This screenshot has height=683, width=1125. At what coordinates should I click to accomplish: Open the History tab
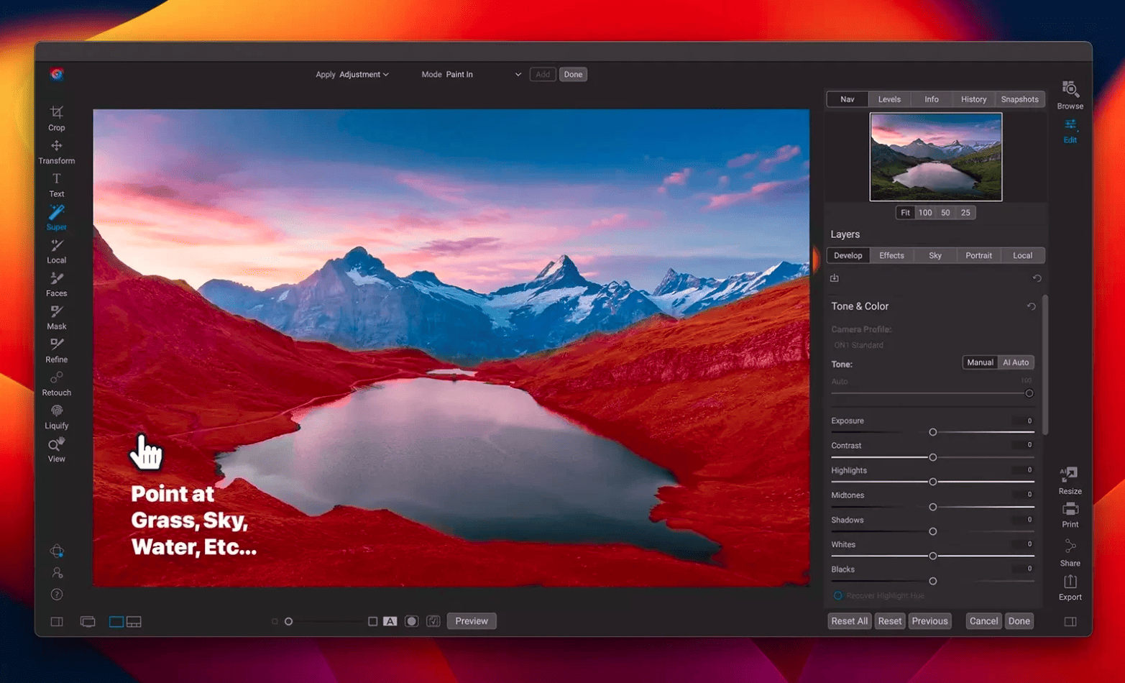973,99
